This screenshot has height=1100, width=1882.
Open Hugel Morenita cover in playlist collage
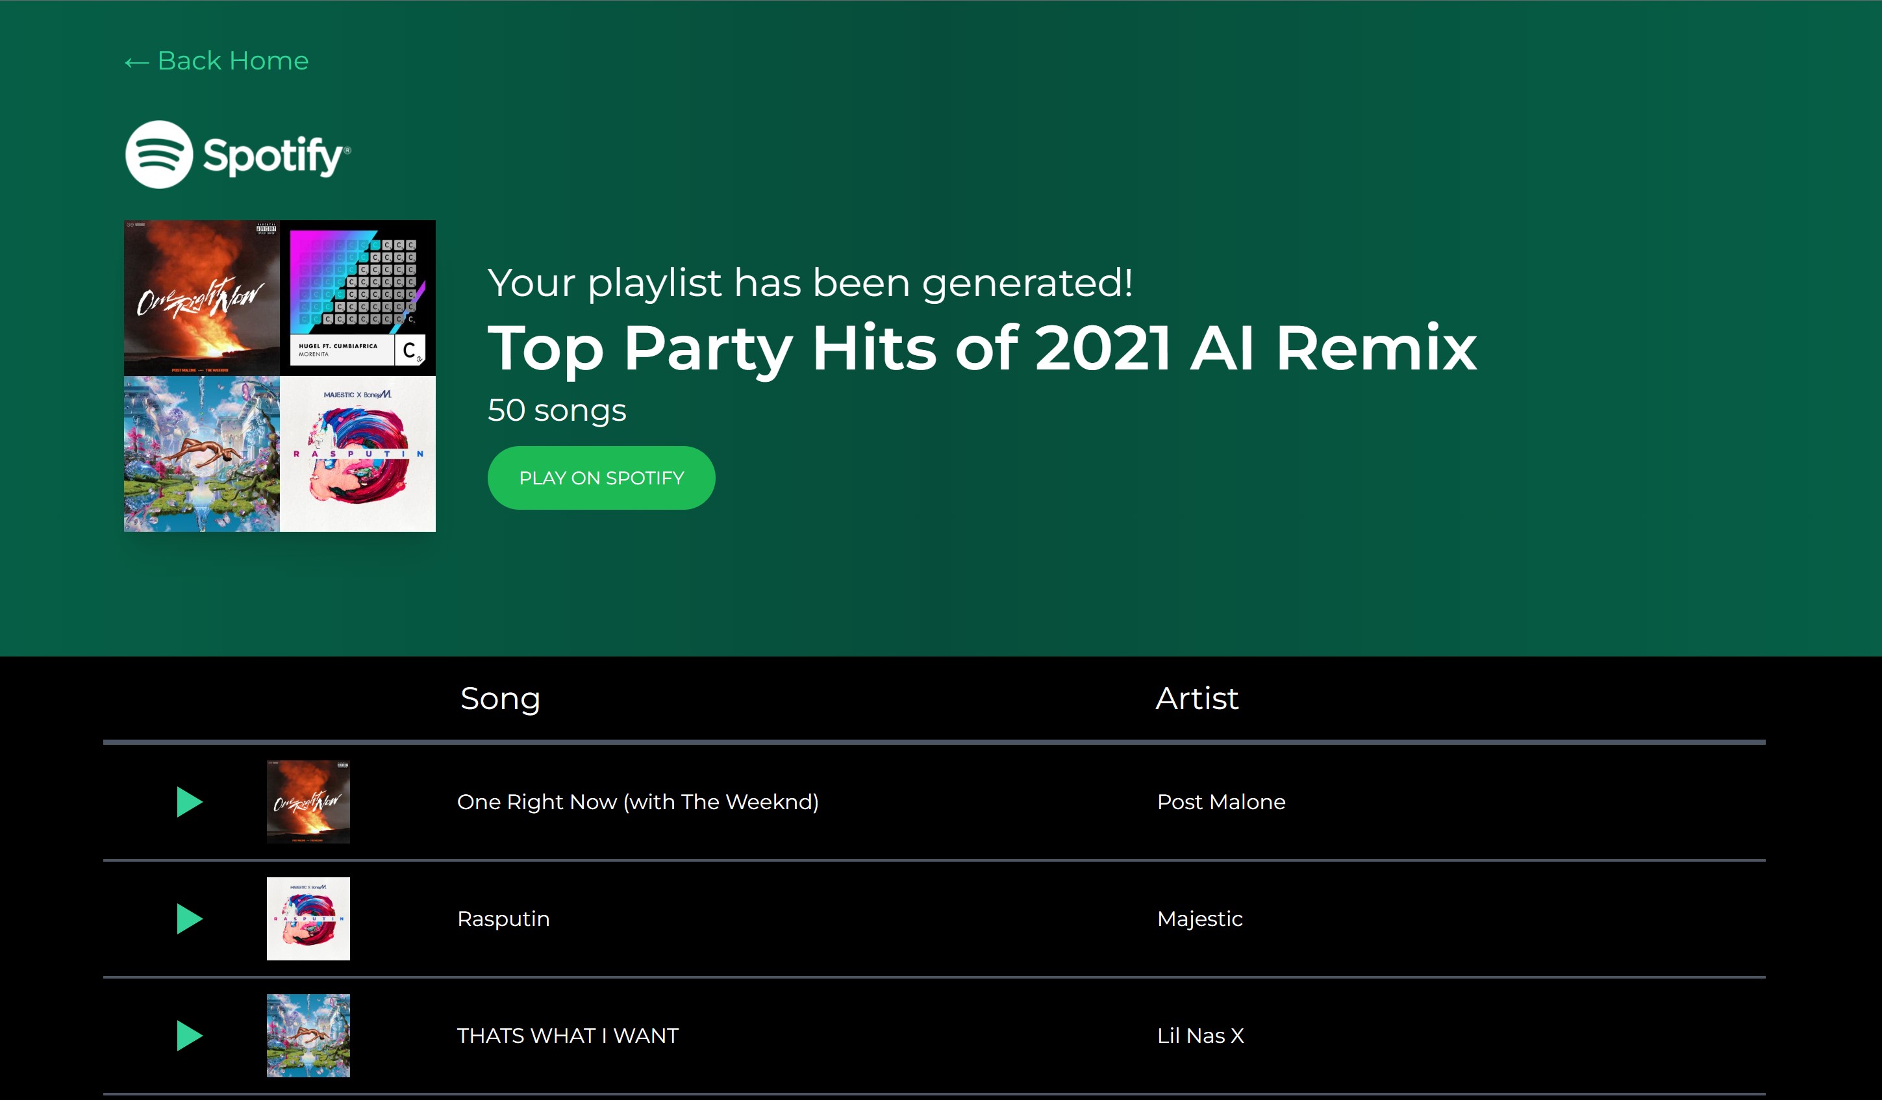358,297
